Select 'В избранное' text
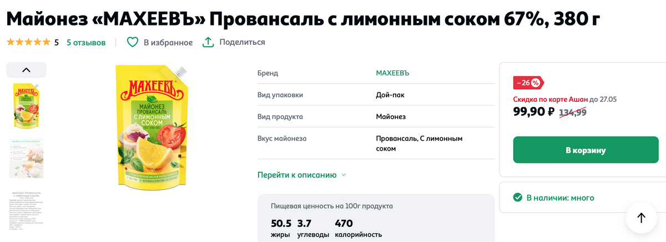 (168, 42)
